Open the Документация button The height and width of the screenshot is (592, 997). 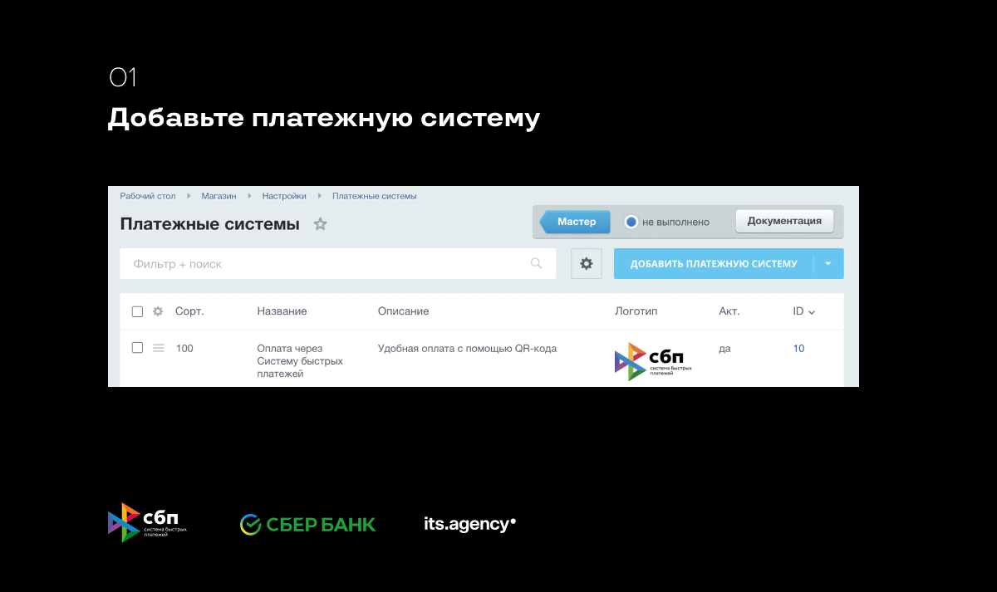point(784,221)
